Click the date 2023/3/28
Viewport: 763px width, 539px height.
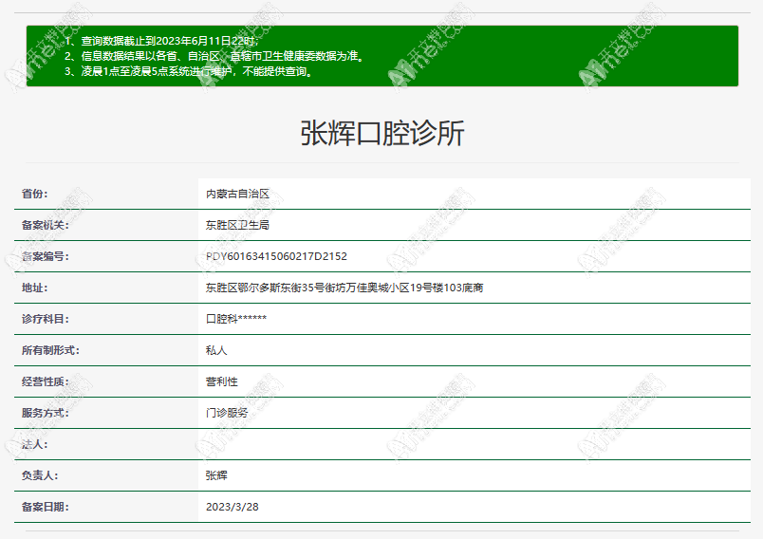[x=233, y=507]
